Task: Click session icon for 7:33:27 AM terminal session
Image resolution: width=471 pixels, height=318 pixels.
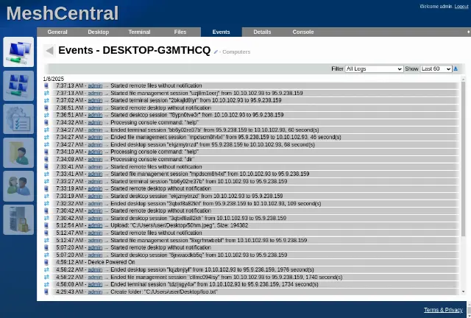Action: [x=46, y=181]
